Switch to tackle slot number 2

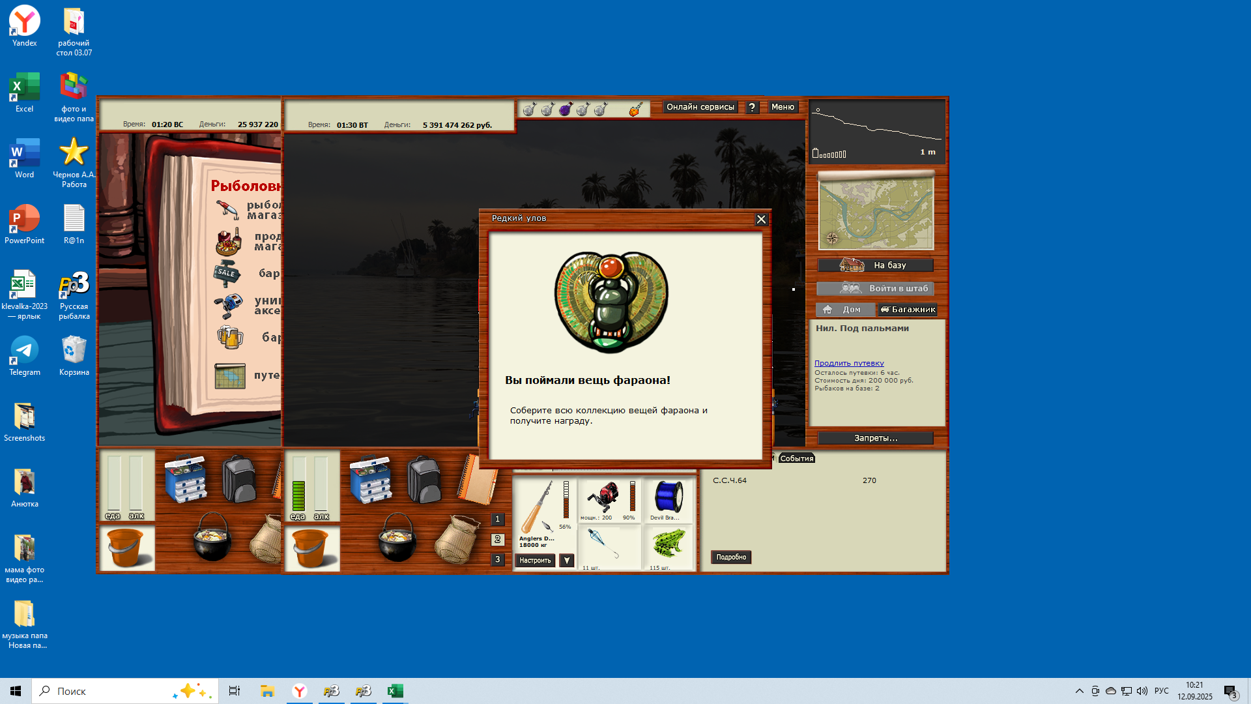[497, 540]
